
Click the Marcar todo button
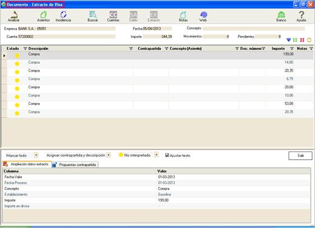point(16,155)
